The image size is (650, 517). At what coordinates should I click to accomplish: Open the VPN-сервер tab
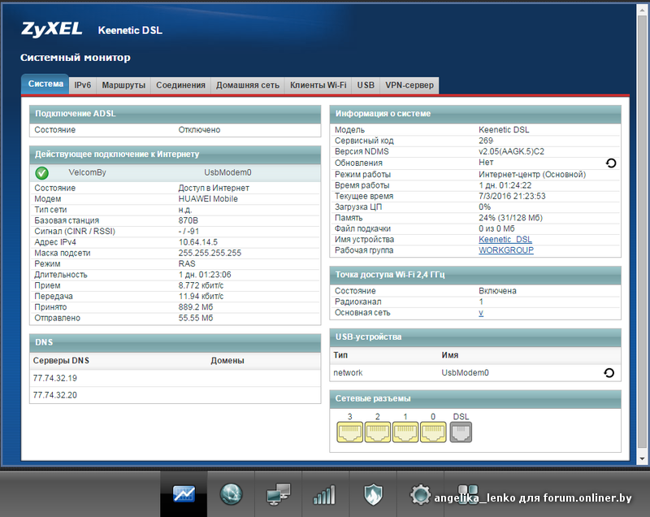[409, 85]
